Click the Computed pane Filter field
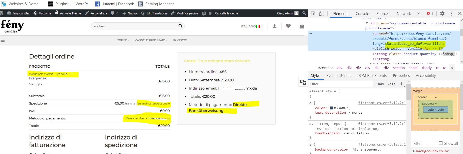The image size is (463, 154). pyautogui.click(x=424, y=144)
